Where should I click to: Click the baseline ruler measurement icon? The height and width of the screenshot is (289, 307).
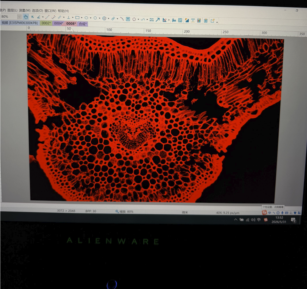174,20
